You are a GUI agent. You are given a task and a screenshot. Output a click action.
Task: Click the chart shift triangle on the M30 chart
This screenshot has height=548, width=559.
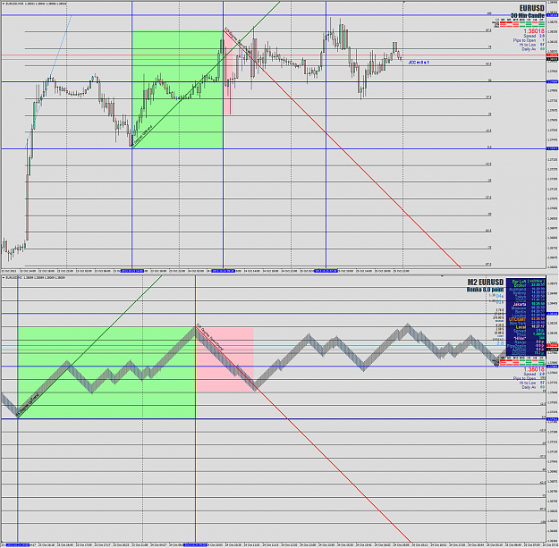404,2
